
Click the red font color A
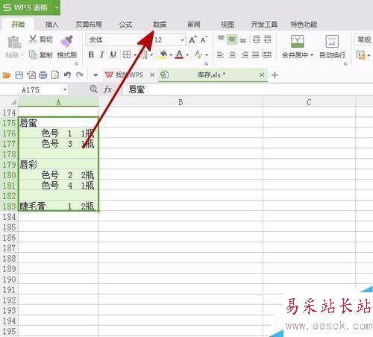(179, 54)
